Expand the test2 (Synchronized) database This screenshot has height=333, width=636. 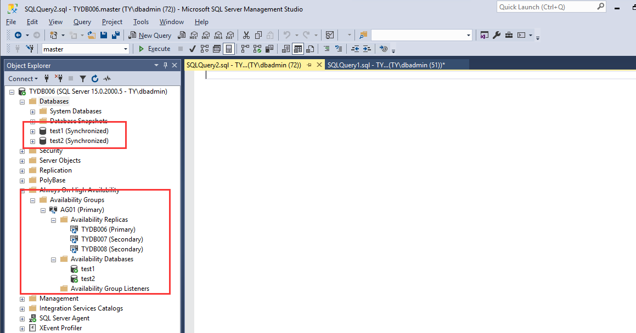point(33,141)
